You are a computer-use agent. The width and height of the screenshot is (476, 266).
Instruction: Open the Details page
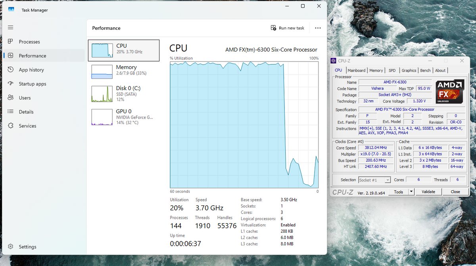click(44, 112)
